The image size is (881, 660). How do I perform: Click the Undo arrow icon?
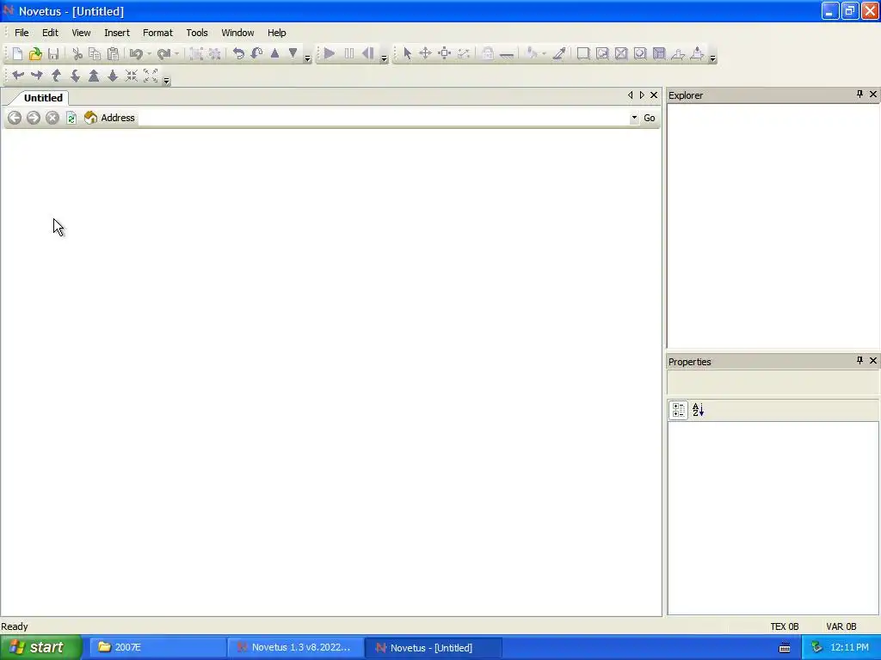pyautogui.click(x=135, y=54)
